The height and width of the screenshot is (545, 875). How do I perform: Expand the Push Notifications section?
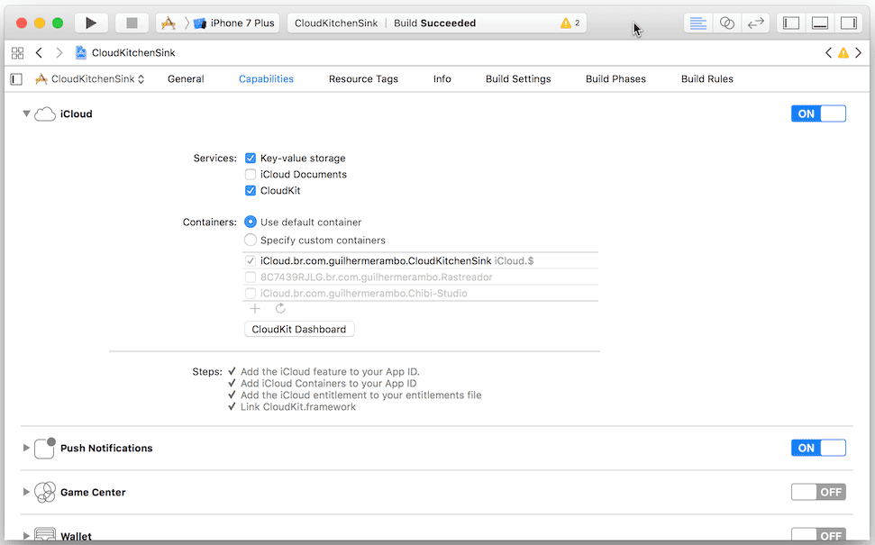(x=25, y=448)
